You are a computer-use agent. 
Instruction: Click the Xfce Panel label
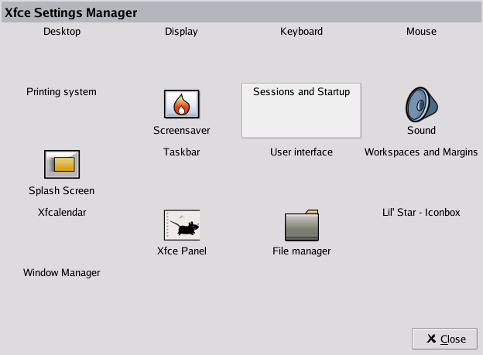tap(182, 251)
